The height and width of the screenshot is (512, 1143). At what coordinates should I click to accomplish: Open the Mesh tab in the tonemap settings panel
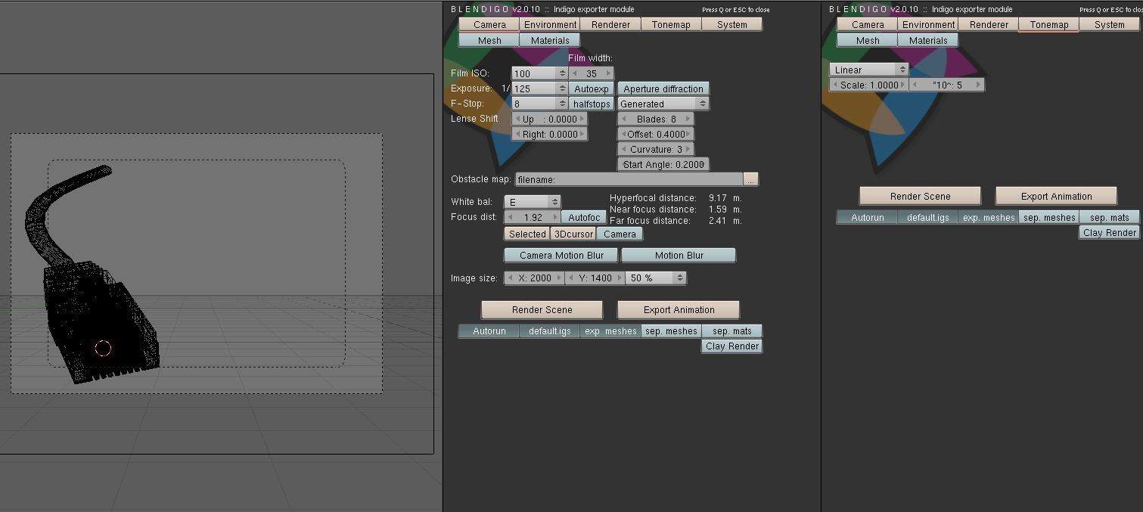pos(867,40)
